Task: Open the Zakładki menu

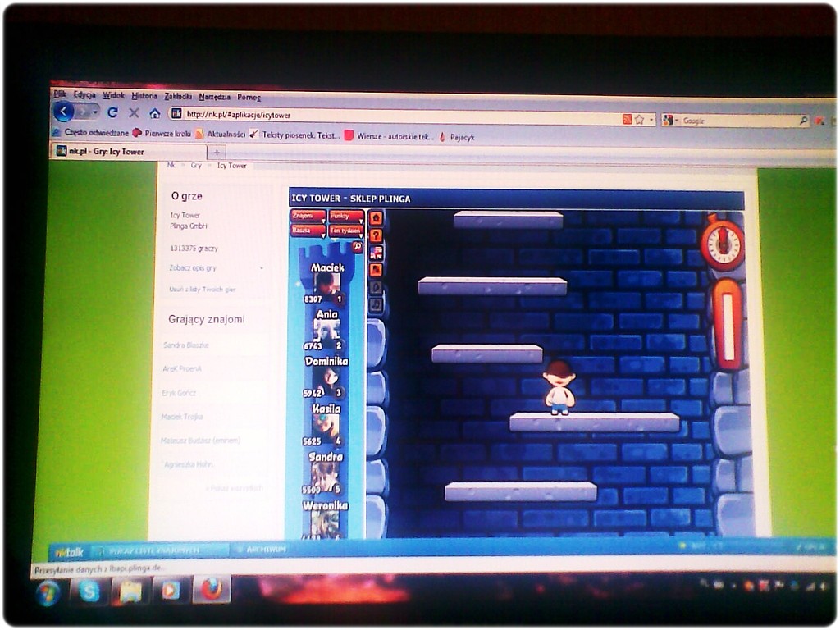Action: click(178, 97)
